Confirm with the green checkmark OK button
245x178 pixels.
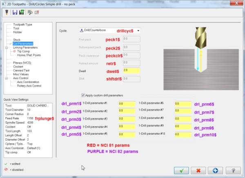click(182, 170)
